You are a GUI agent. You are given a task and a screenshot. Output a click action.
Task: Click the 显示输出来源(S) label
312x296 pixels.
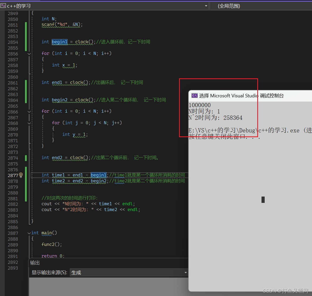[49, 273]
